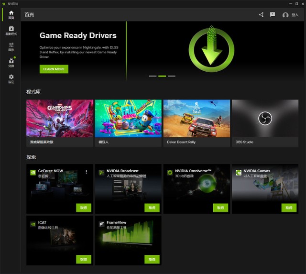Image resolution: width=306 pixels, height=274 pixels.
Task: Open the Settings gear in the sidebar
Action: [x=11, y=78]
